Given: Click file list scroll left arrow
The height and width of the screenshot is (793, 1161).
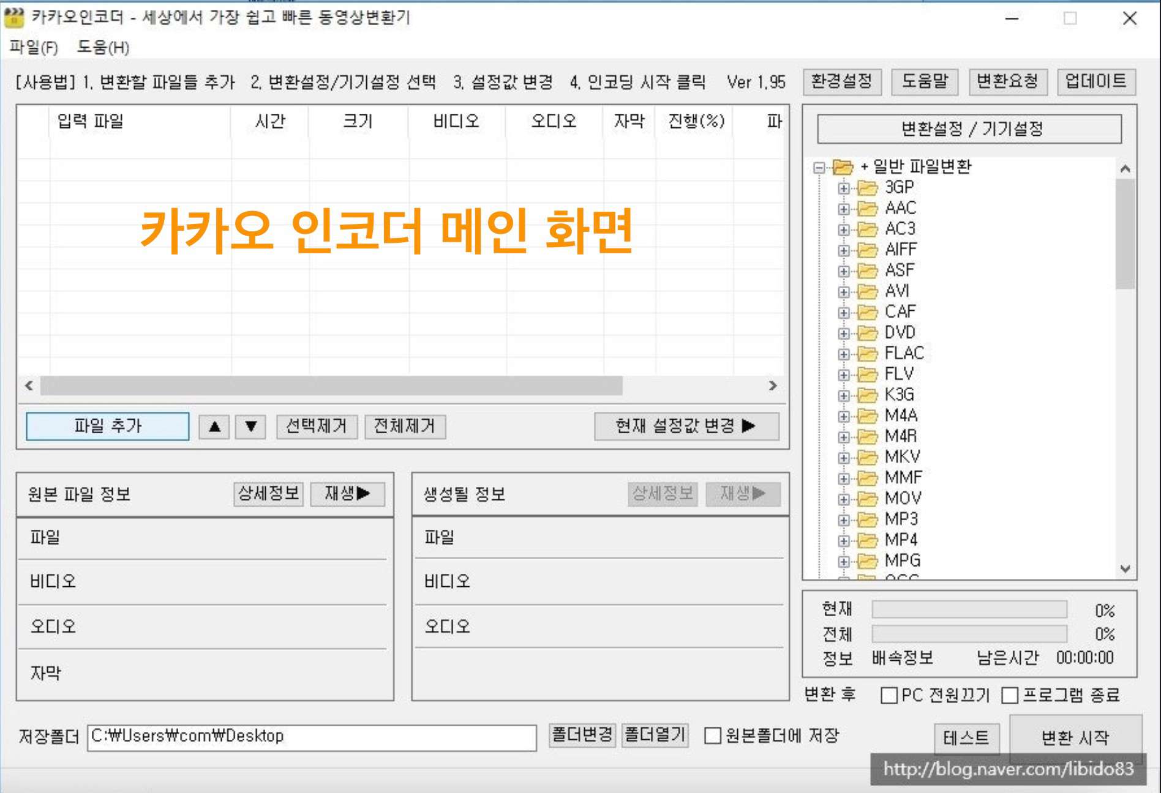Looking at the screenshot, I should [29, 385].
